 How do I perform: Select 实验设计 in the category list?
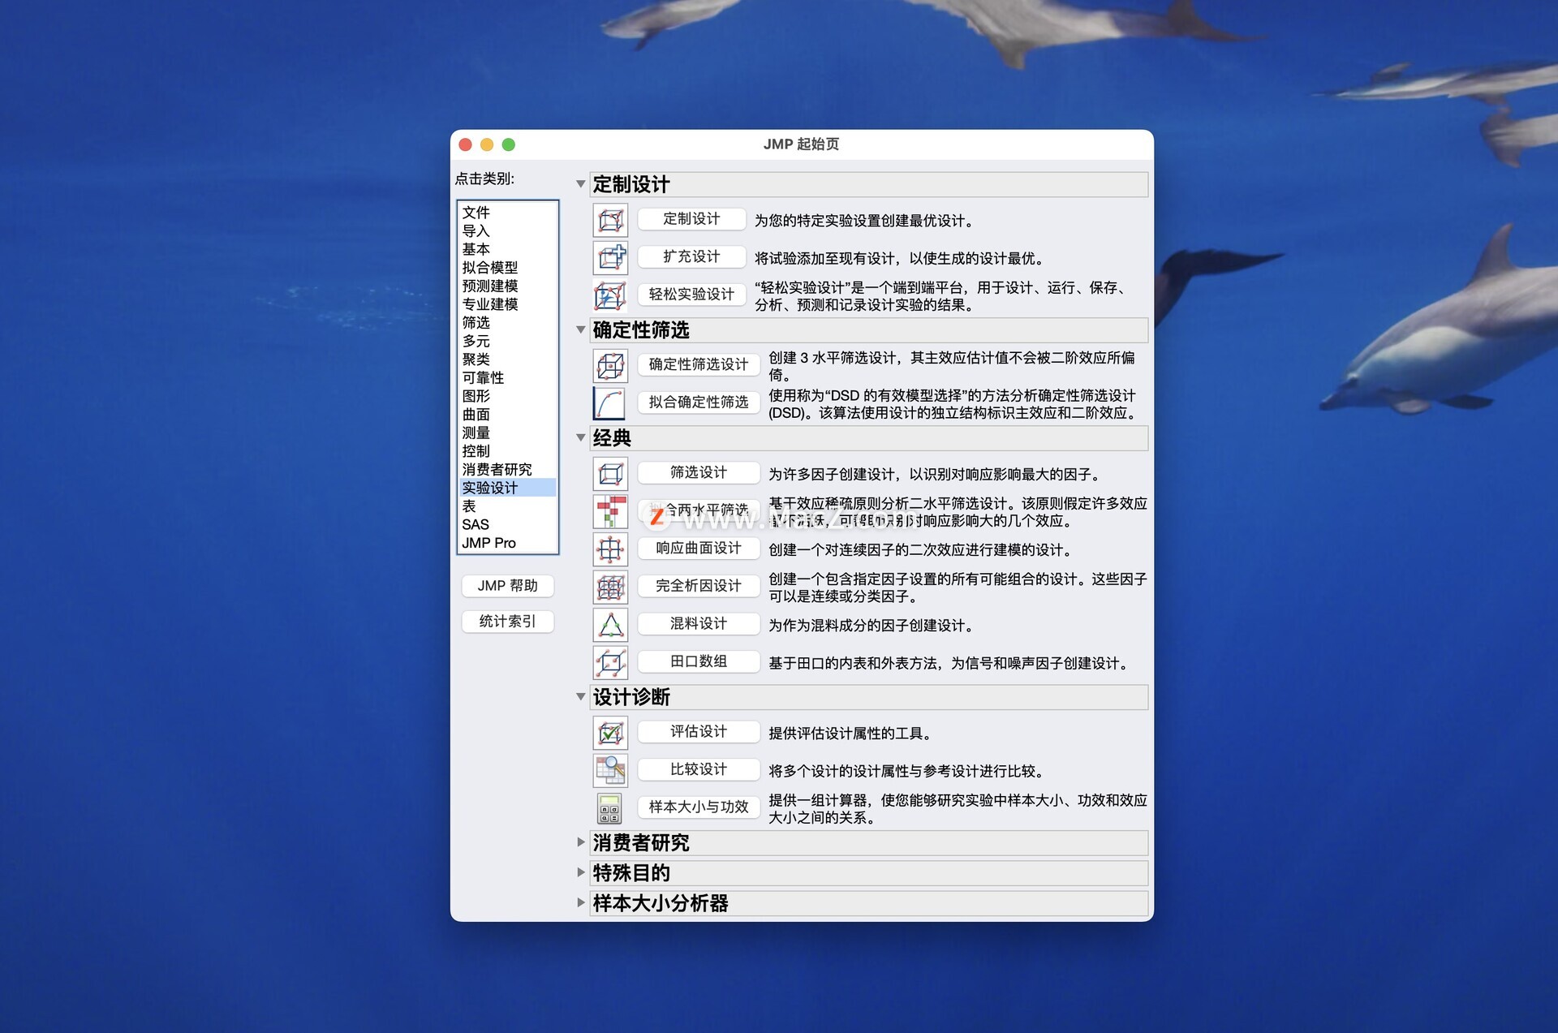[508, 488]
